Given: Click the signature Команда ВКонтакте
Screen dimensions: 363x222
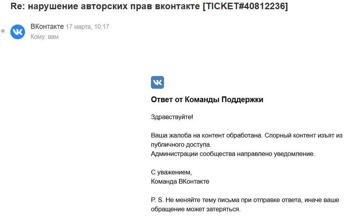Looking at the screenshot, I should point(180,181).
